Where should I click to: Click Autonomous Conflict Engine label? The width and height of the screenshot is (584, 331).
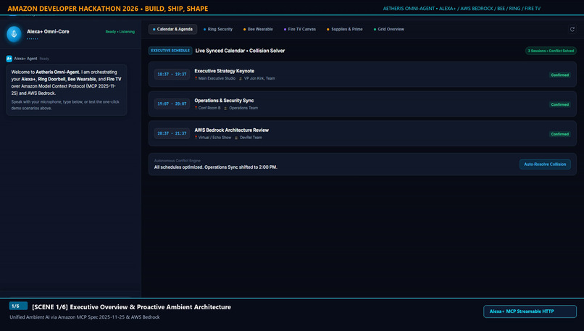coord(178,161)
